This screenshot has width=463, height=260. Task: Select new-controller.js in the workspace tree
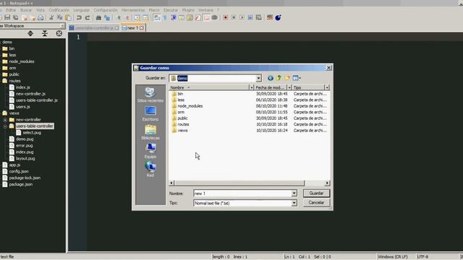pos(30,94)
